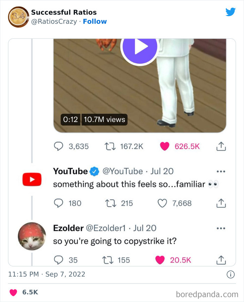Unlike the video tweet with 626.5K likes
The height and width of the screenshot is (302, 244).
click(165, 146)
